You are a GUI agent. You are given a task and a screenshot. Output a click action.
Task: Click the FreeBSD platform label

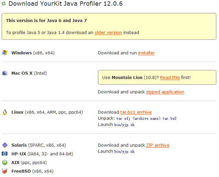click(x=21, y=171)
